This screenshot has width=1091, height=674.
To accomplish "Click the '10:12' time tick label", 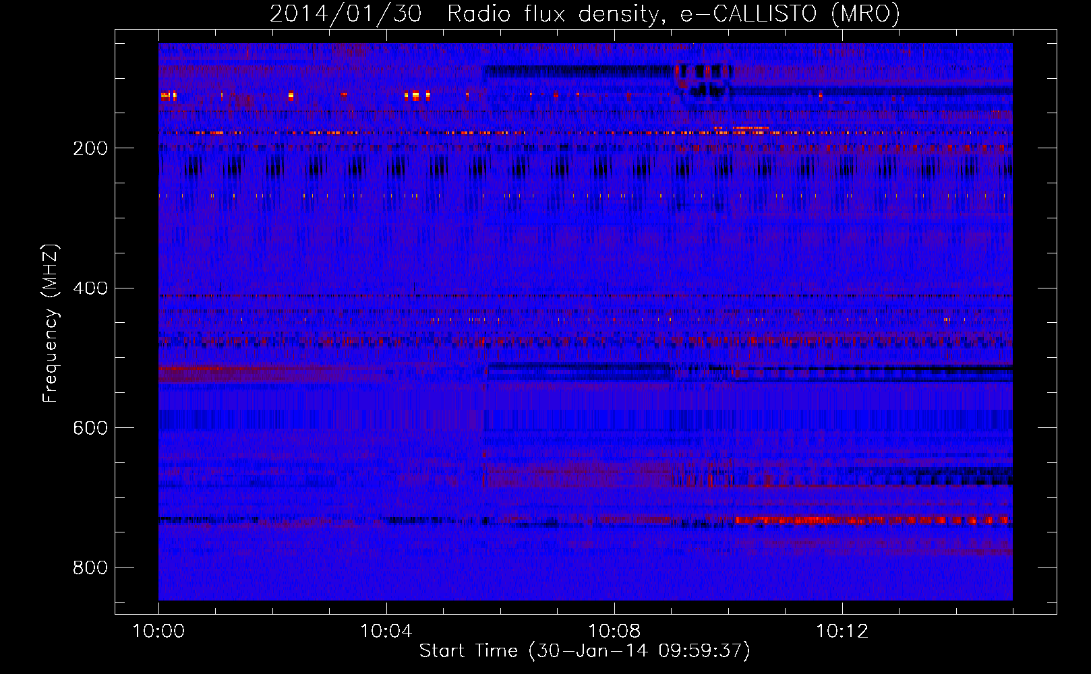I will click(x=842, y=632).
